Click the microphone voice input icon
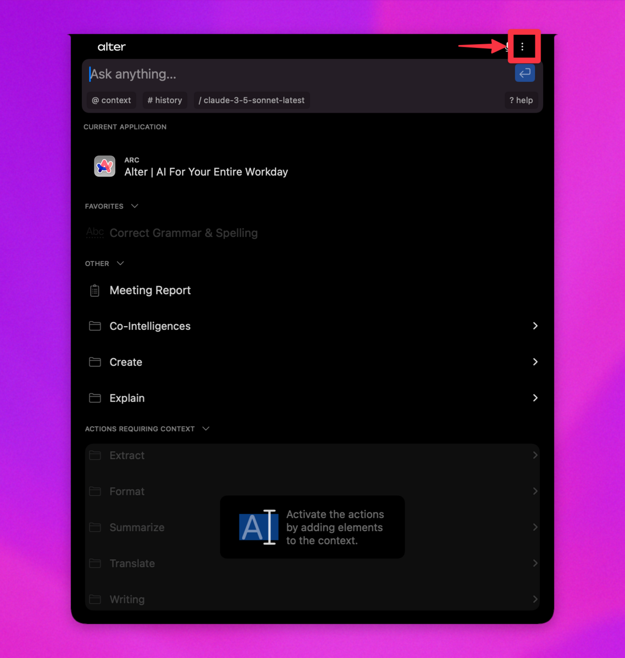 pos(506,47)
